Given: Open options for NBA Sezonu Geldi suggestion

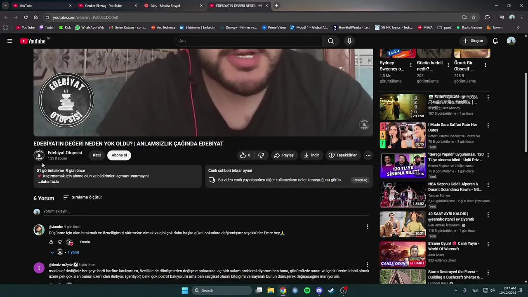Looking at the screenshot, I should tap(488, 185).
